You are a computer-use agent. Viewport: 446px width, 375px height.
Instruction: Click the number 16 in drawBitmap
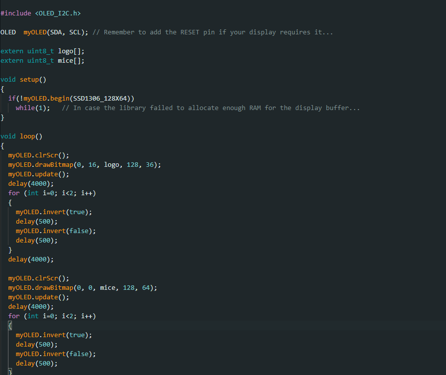(x=92, y=165)
